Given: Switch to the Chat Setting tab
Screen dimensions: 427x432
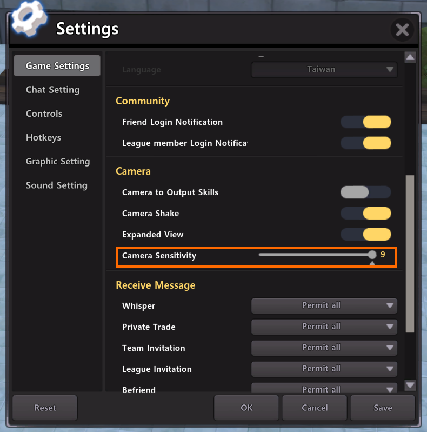Looking at the screenshot, I should tap(52, 90).
